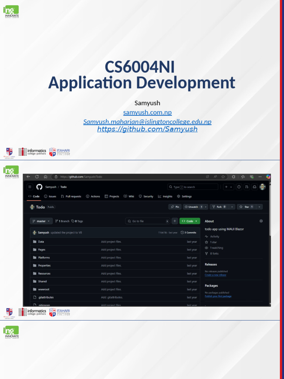Open the About section settings gear
The height and width of the screenshot is (379, 284).
coord(261,221)
